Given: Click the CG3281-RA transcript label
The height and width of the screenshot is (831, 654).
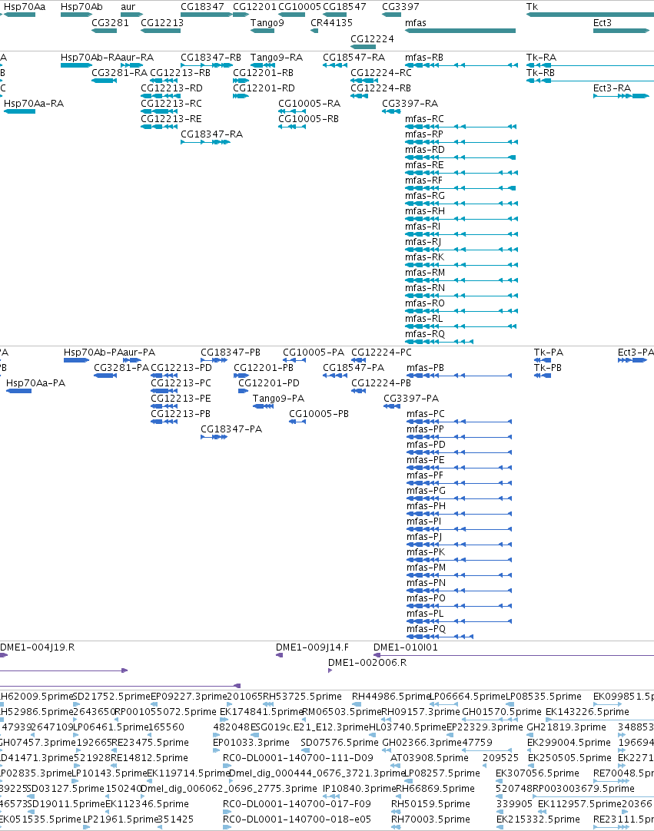Looking at the screenshot, I should tap(119, 73).
